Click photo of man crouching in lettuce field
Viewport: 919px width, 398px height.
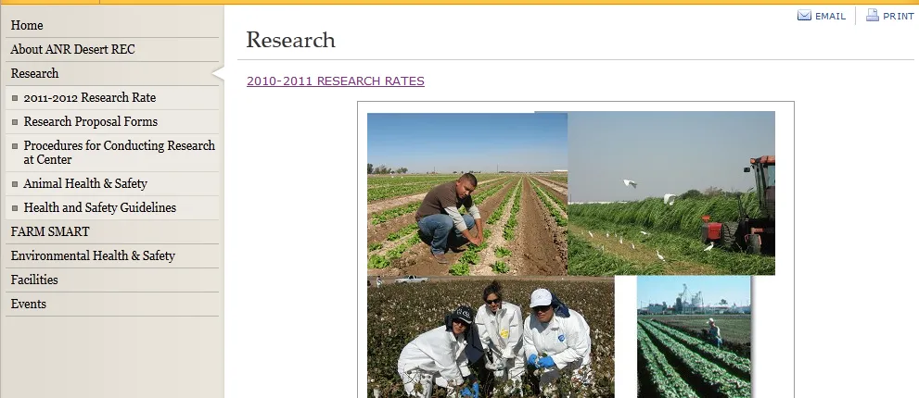(x=467, y=194)
